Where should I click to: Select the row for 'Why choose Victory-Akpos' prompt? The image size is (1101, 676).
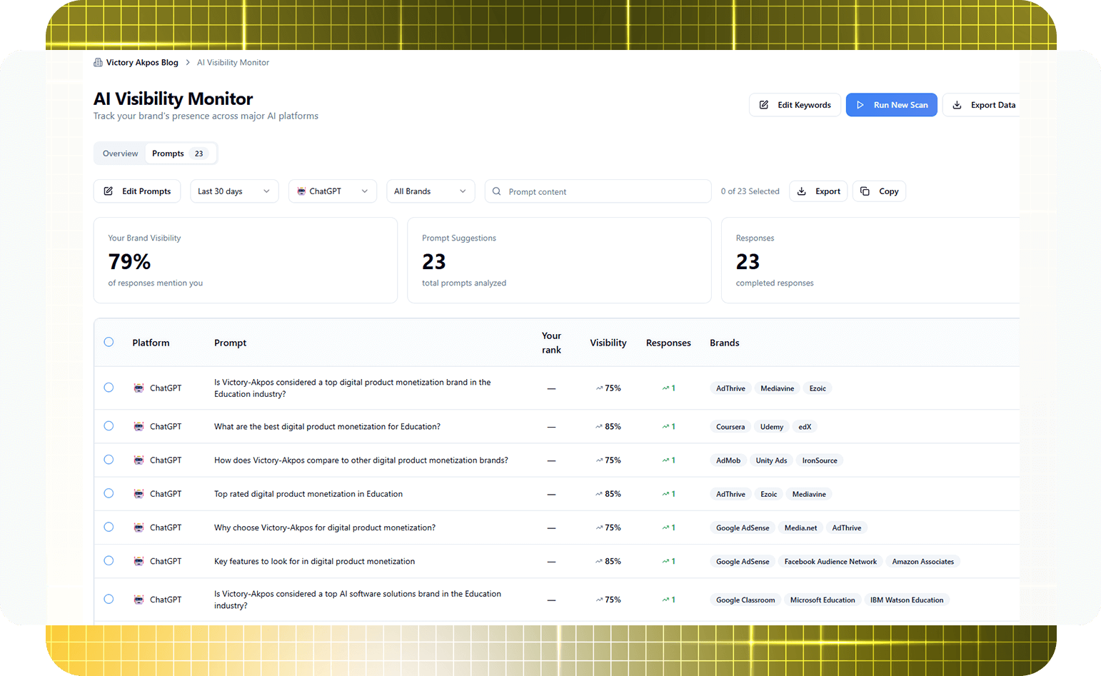click(x=109, y=528)
